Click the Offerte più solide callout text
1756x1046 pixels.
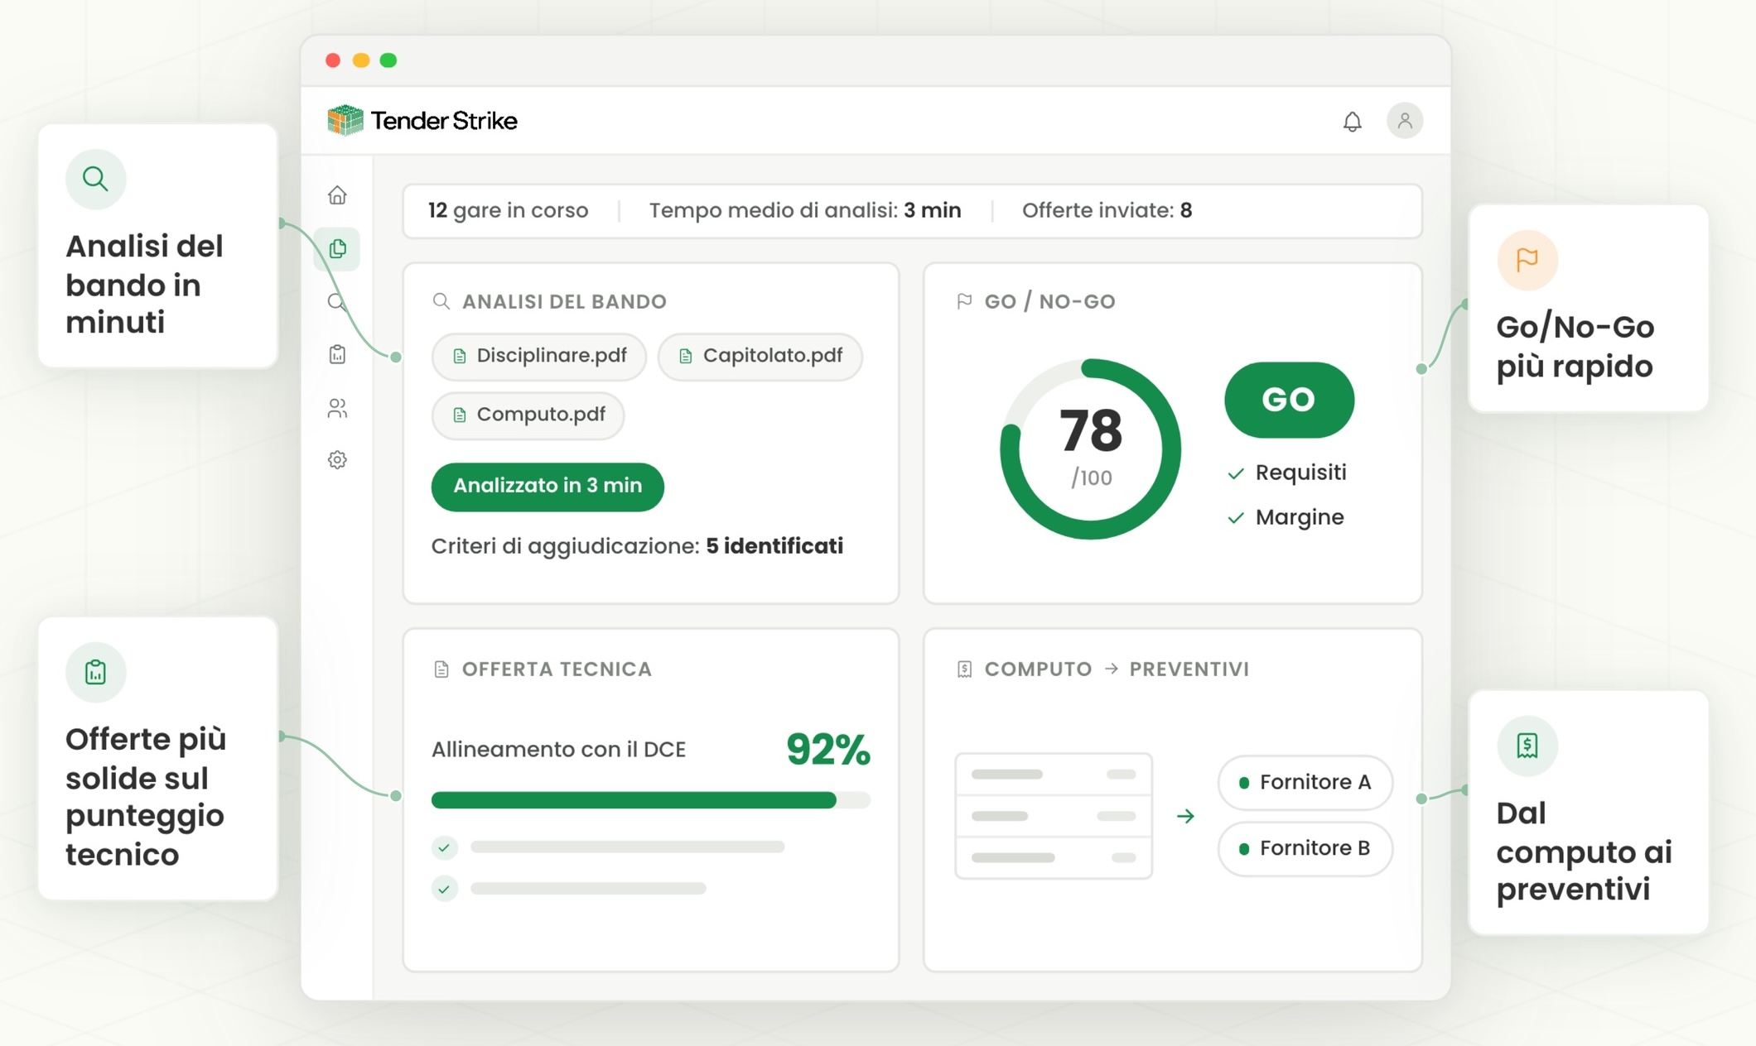coord(146,796)
